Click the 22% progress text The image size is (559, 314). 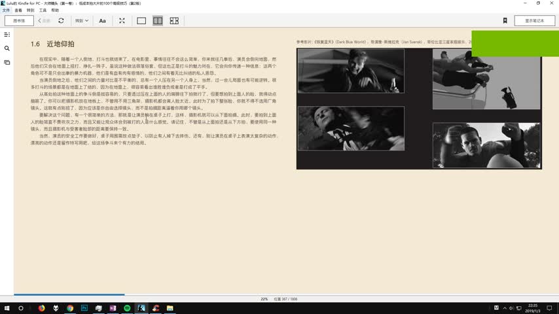point(264,299)
